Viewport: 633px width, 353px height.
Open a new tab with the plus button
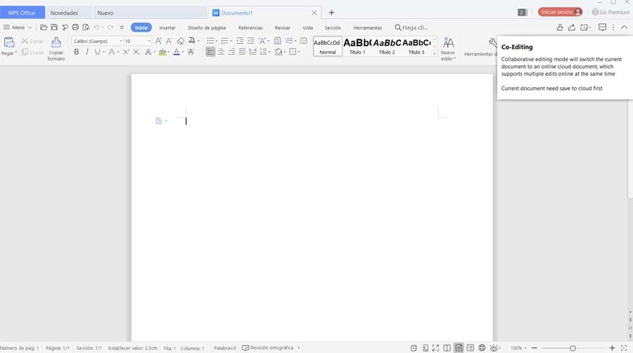point(331,13)
